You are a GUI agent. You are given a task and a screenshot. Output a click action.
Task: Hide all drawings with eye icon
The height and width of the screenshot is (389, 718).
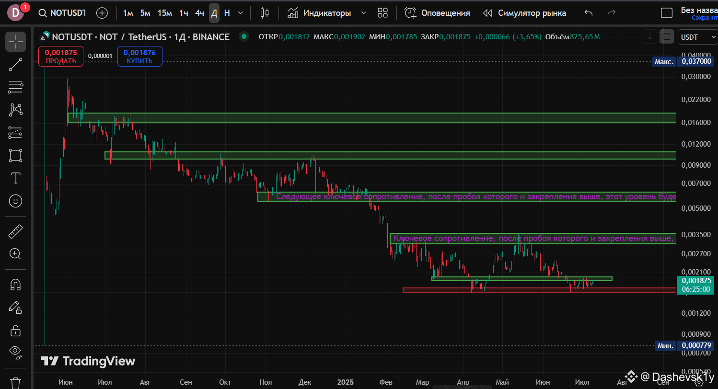click(x=15, y=352)
